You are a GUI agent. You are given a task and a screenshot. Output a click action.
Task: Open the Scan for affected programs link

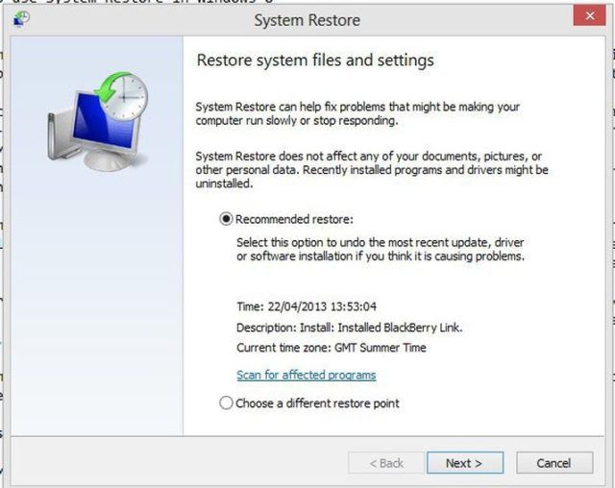click(x=306, y=375)
